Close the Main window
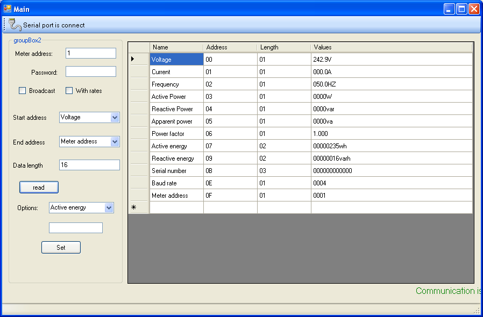Image resolution: width=483 pixels, height=317 pixels. (x=474, y=9)
